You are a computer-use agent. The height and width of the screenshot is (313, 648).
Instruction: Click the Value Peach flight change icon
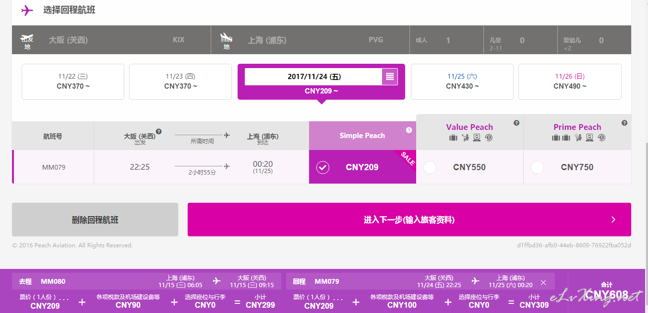tap(477, 138)
